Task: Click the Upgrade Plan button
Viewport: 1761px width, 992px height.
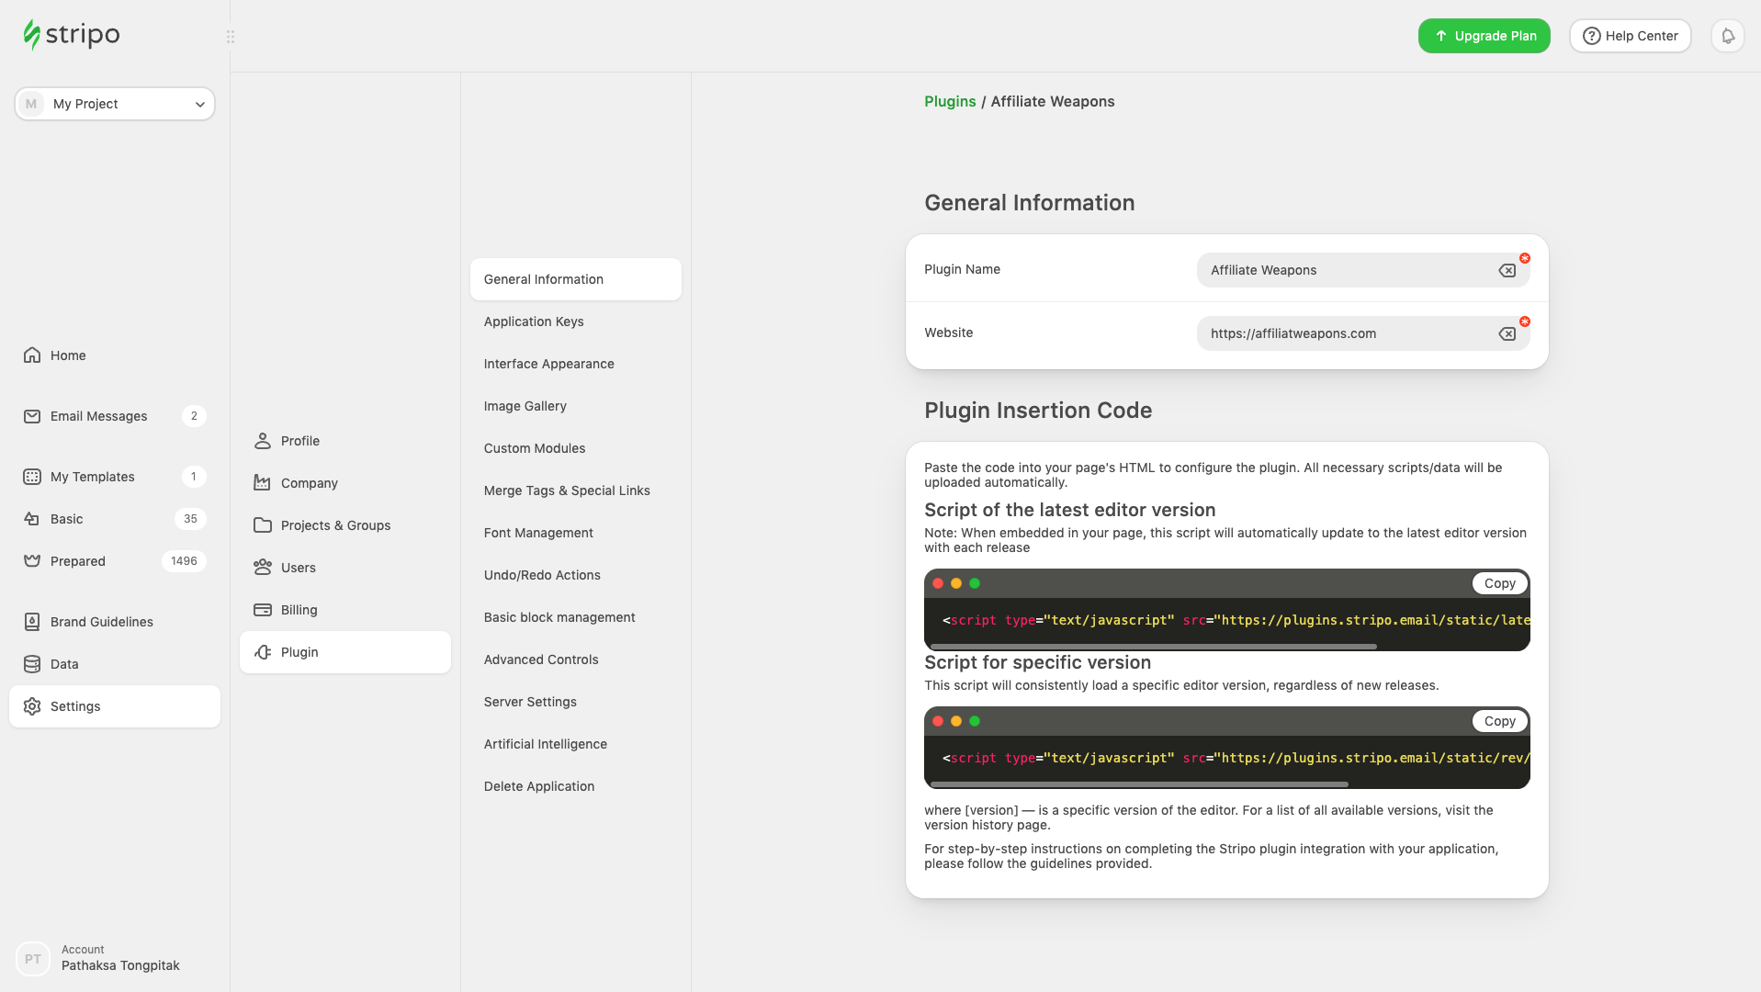Action: pos(1483,36)
